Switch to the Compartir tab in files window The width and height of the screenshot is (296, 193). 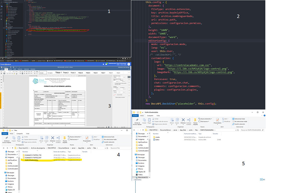[x=19, y=133]
